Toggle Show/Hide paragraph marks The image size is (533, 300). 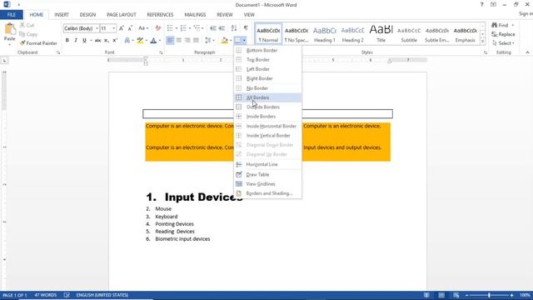(246, 28)
